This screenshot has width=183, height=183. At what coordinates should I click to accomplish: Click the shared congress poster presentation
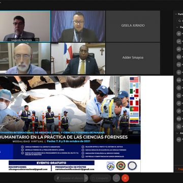click(x=70, y=124)
